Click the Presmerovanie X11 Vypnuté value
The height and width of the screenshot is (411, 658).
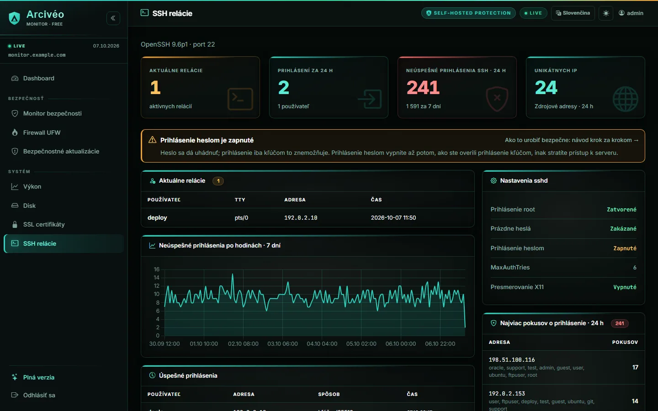point(625,287)
